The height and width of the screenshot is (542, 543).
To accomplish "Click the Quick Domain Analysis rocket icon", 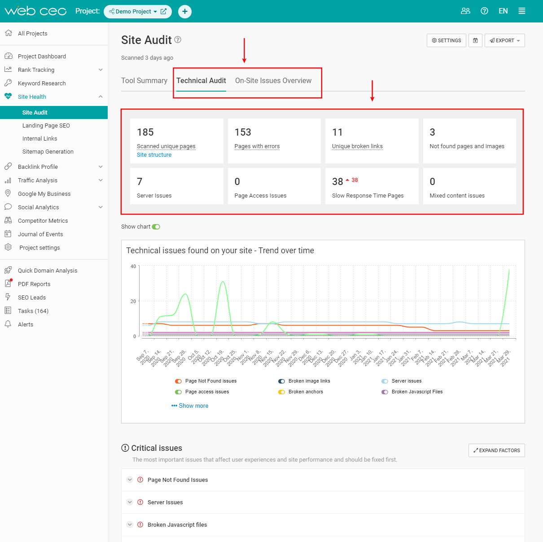I will coord(8,270).
